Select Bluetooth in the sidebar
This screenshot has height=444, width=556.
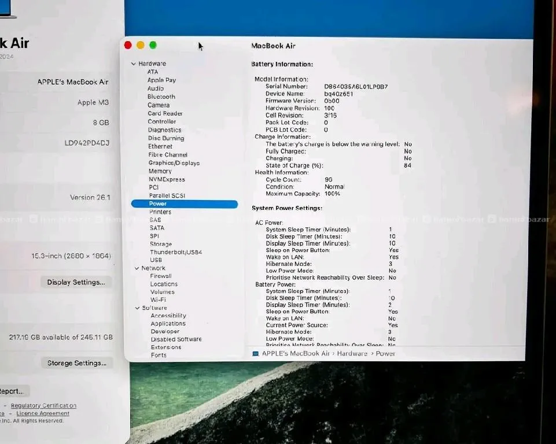pos(161,97)
